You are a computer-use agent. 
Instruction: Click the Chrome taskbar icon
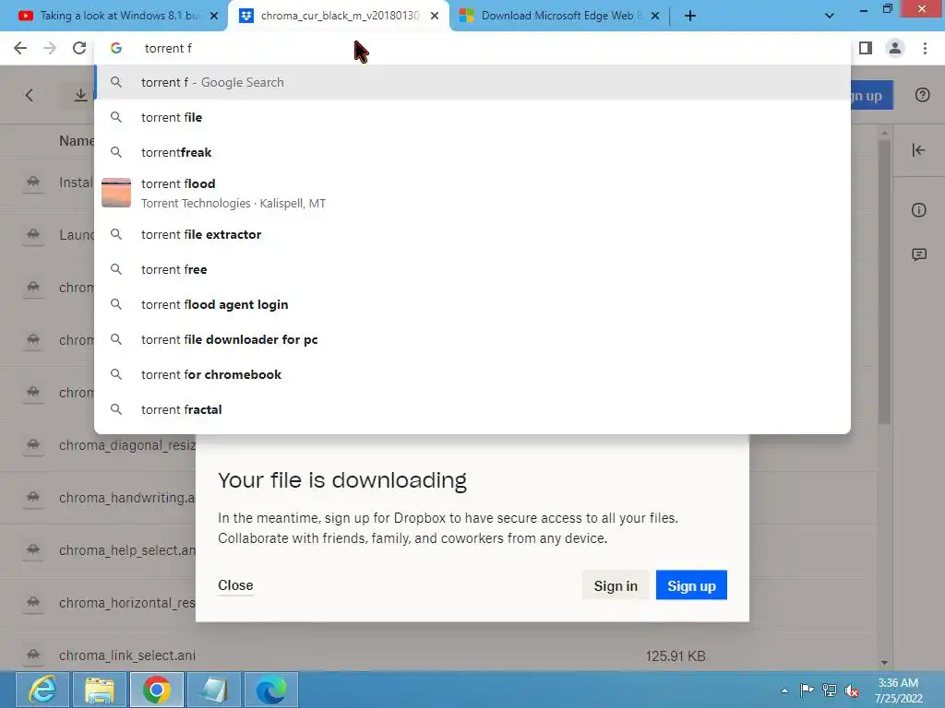tap(157, 690)
